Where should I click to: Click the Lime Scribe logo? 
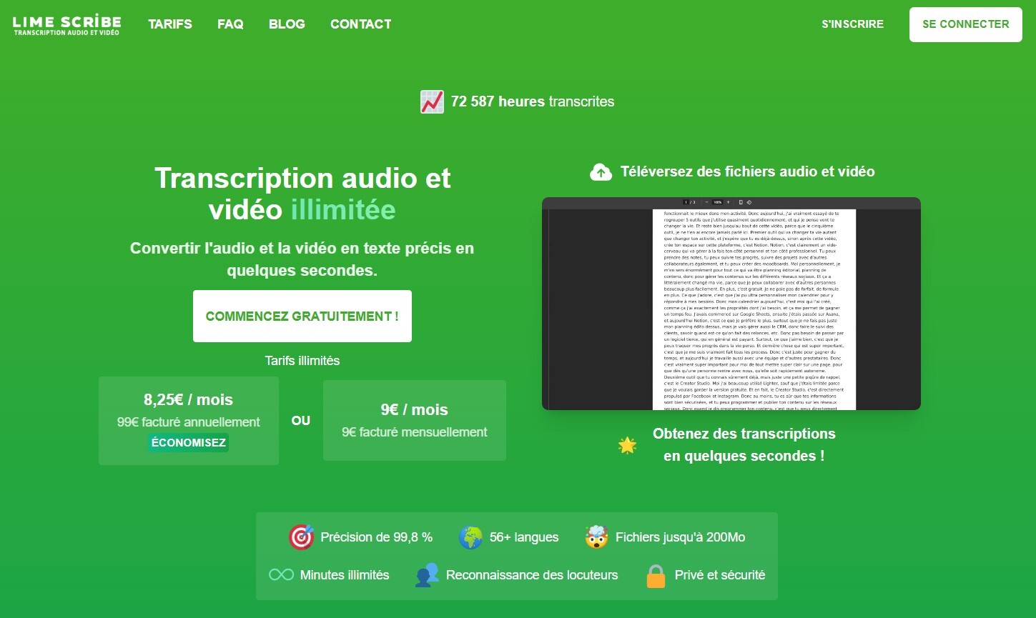pyautogui.click(x=67, y=25)
